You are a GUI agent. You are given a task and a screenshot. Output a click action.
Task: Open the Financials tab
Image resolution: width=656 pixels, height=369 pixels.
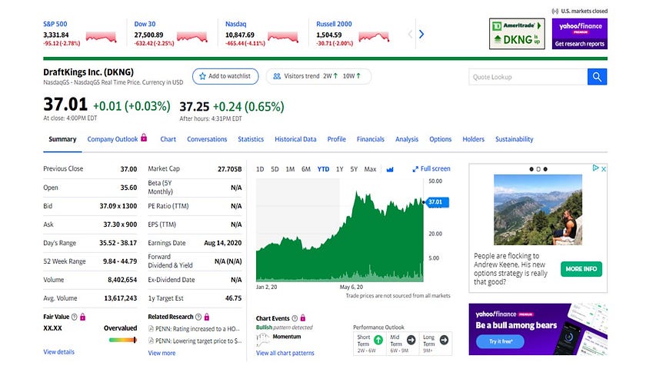point(370,139)
